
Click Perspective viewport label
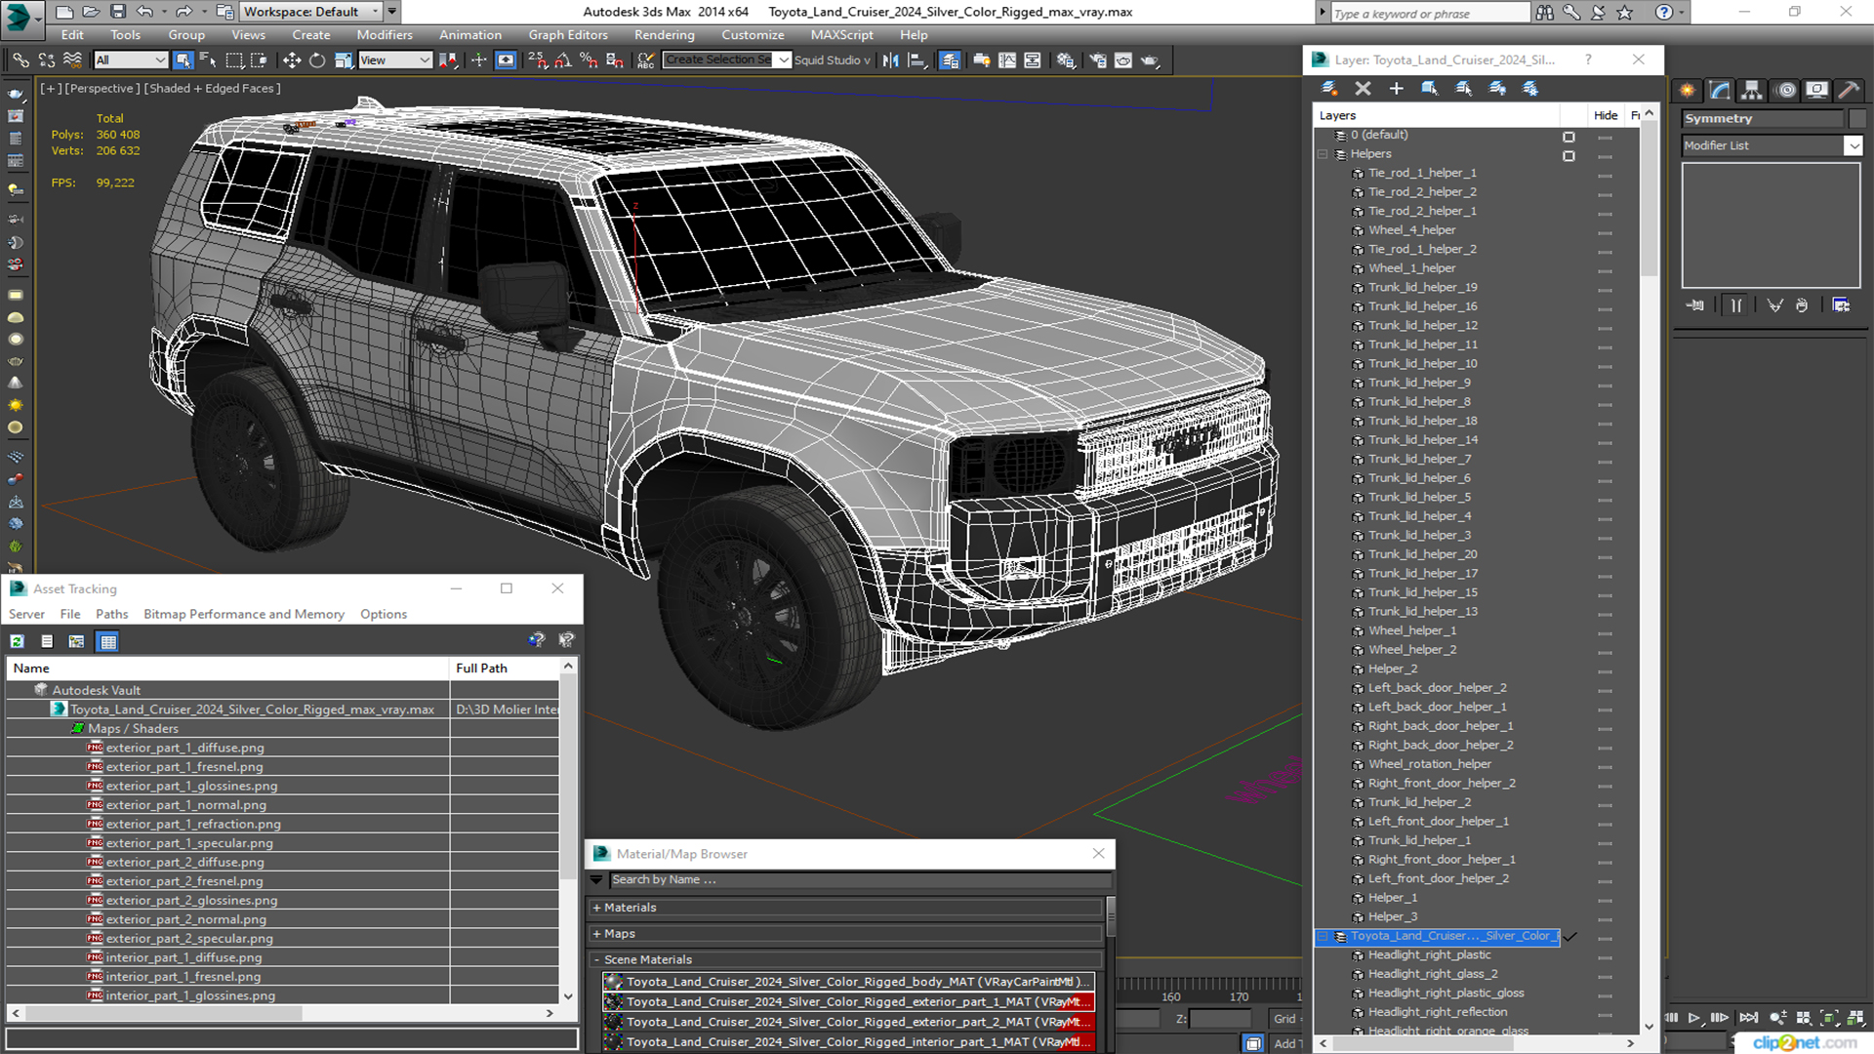[x=102, y=88]
